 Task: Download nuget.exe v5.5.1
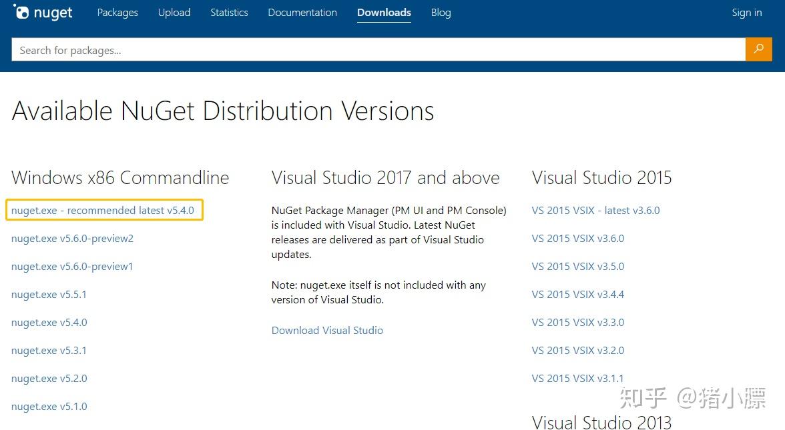click(x=49, y=295)
